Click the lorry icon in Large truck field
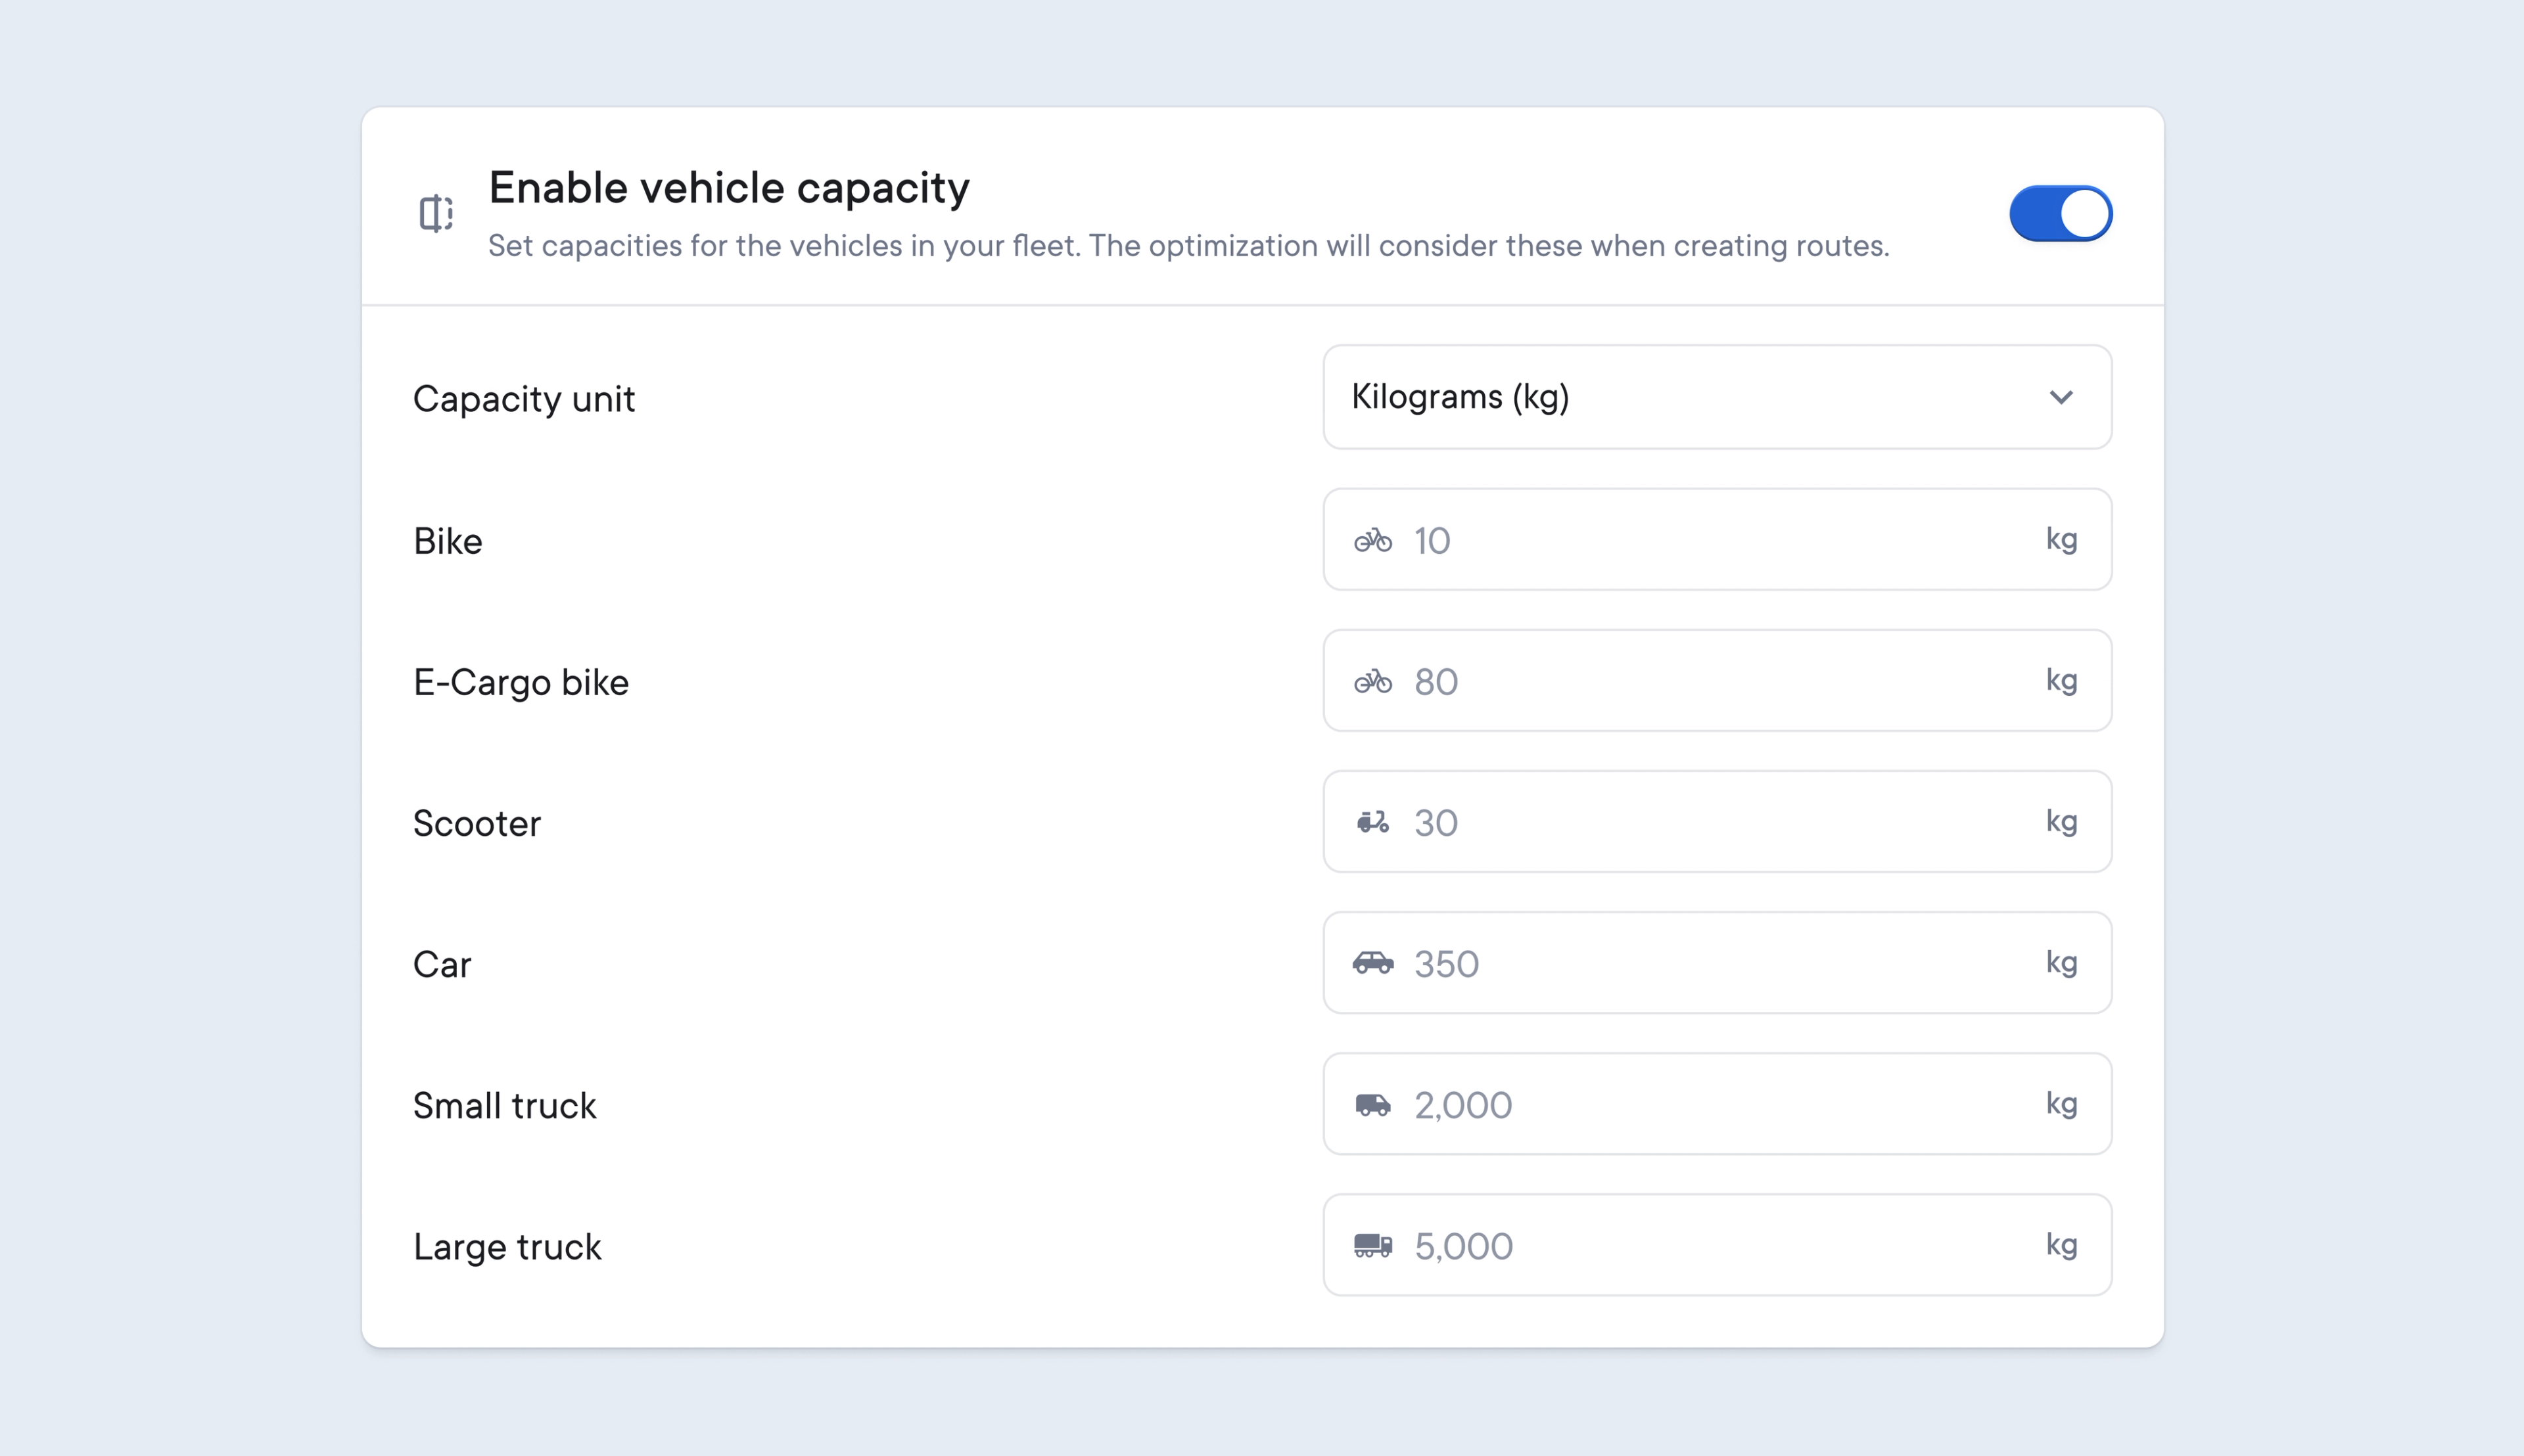The height and width of the screenshot is (1456, 2524). pyautogui.click(x=1372, y=1245)
